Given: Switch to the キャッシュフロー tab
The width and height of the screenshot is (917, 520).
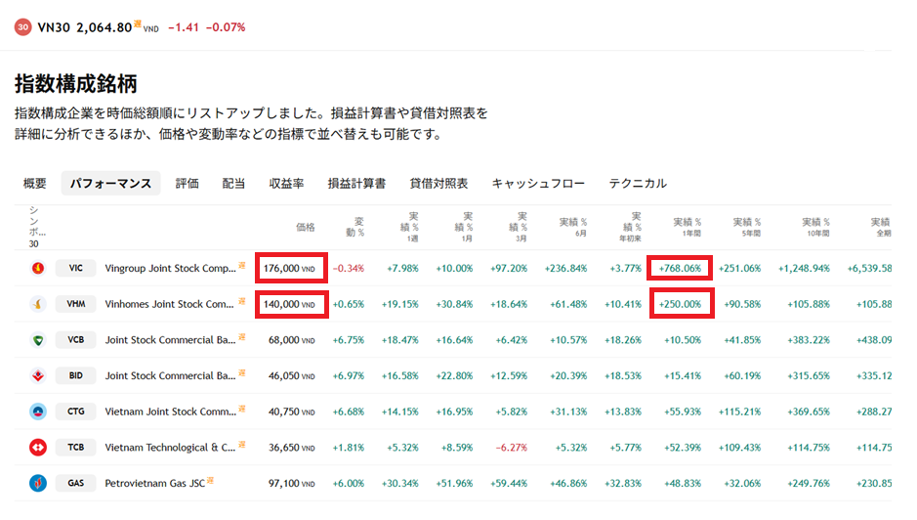Looking at the screenshot, I should pyautogui.click(x=538, y=184).
